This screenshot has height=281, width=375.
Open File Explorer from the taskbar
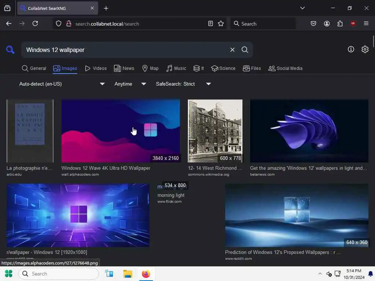pos(127,274)
